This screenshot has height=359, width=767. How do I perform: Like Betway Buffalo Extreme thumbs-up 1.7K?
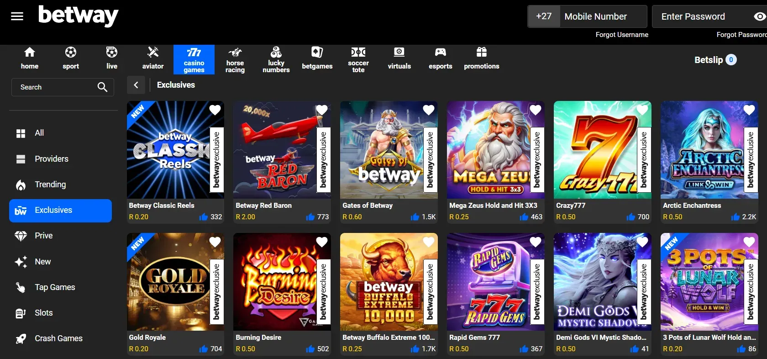(415, 349)
